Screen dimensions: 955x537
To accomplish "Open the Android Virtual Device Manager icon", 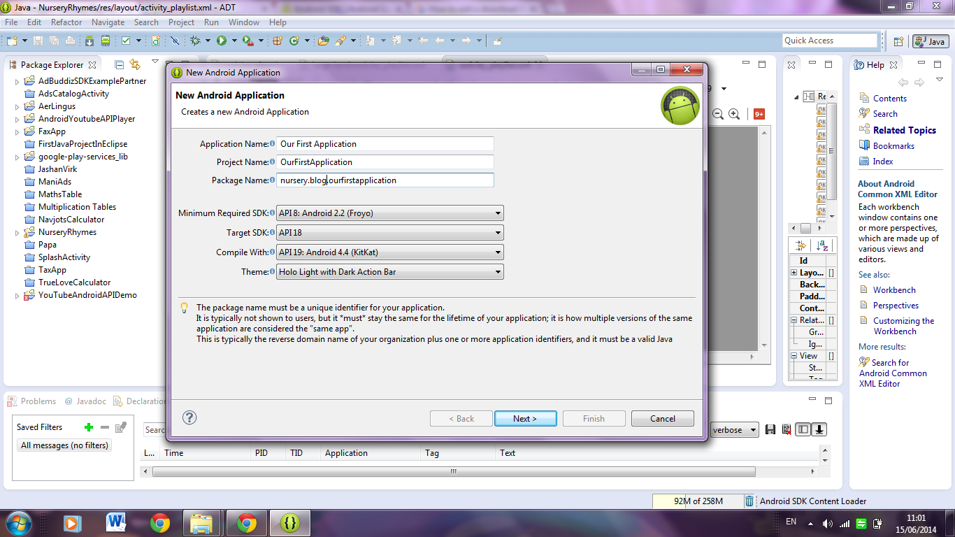I will pos(105,41).
